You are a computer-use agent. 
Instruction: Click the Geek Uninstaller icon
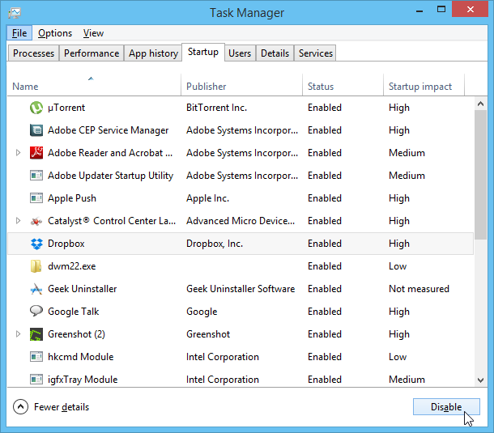(36, 289)
